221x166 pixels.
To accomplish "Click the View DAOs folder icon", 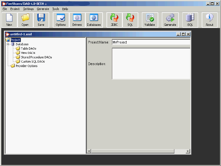I will (18, 53).
